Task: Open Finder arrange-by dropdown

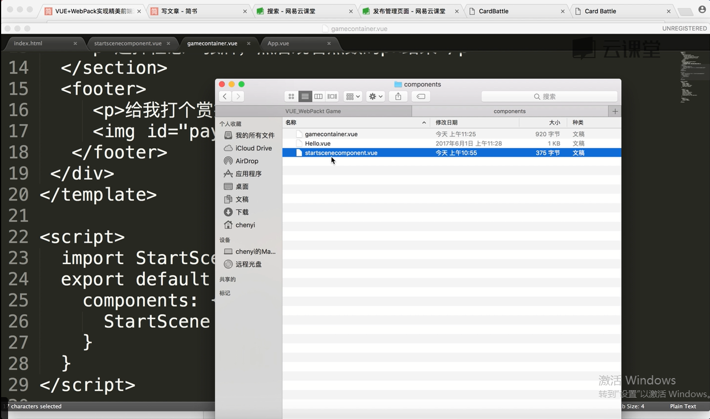Action: (352, 96)
